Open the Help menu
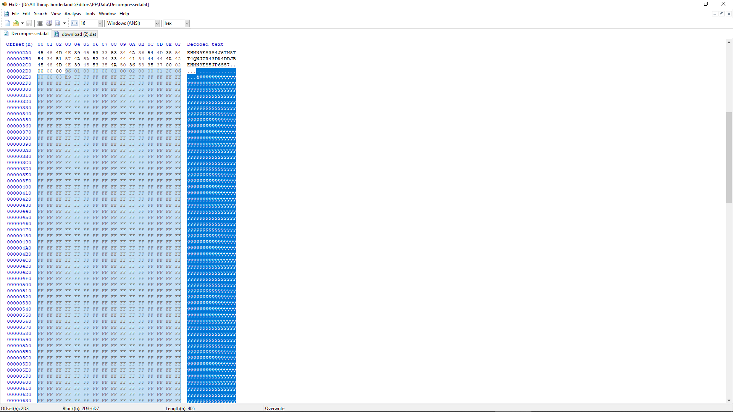This screenshot has width=733, height=412. point(124,13)
